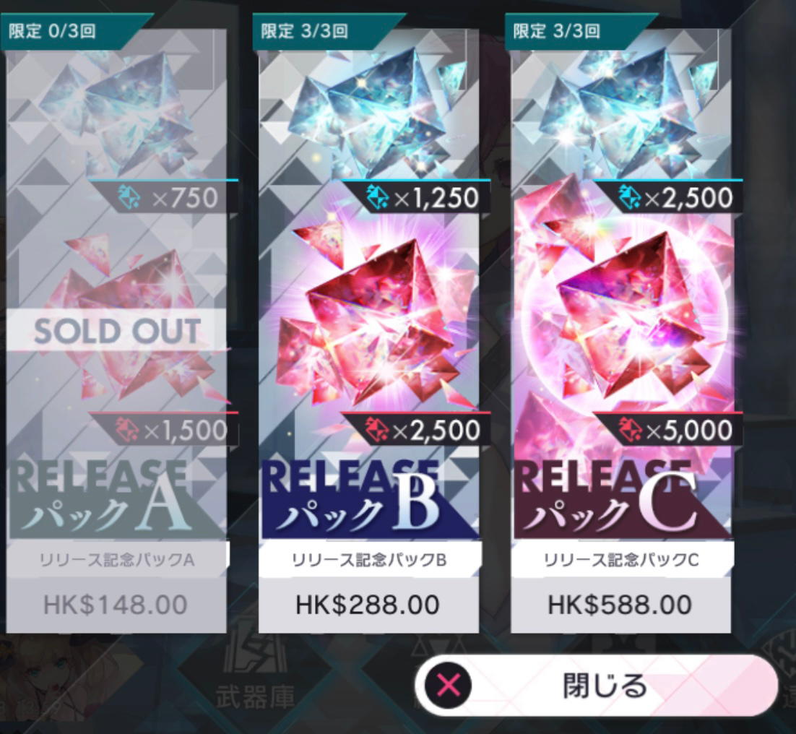Click the blue gem icon beside ×750

(130, 197)
